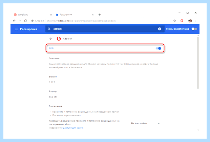210x142 pixels.
Task: Click the 'Описание' heading
Action: coord(54,59)
